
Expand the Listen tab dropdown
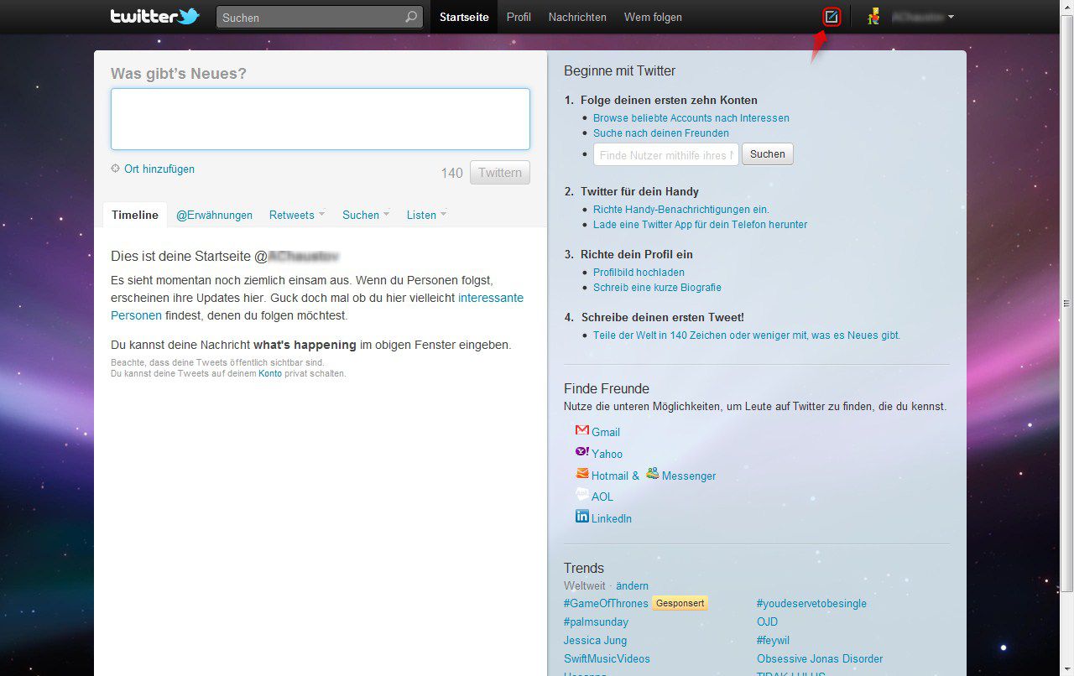point(444,214)
